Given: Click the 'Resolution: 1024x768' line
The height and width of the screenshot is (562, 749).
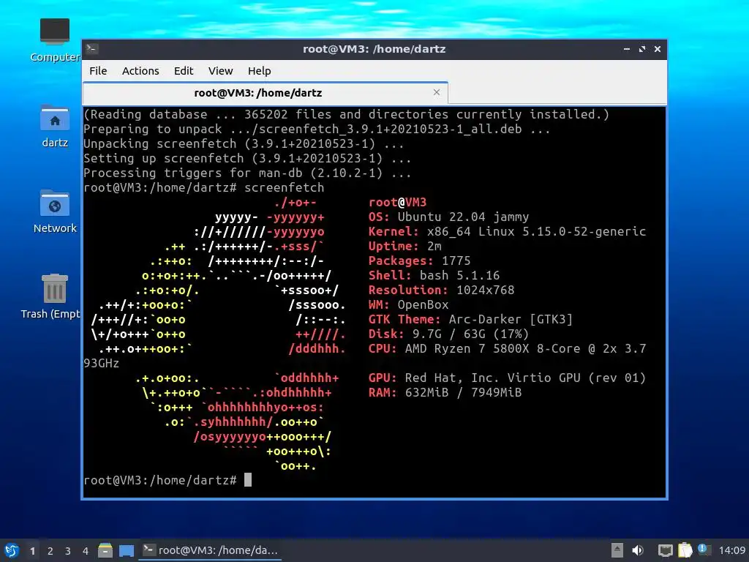Looking at the screenshot, I should [x=441, y=290].
